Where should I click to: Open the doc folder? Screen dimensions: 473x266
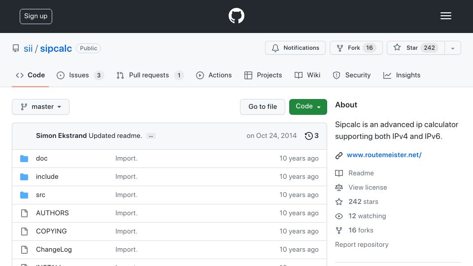(41, 158)
